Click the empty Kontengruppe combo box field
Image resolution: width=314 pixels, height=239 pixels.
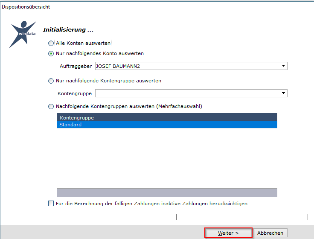click(191, 93)
